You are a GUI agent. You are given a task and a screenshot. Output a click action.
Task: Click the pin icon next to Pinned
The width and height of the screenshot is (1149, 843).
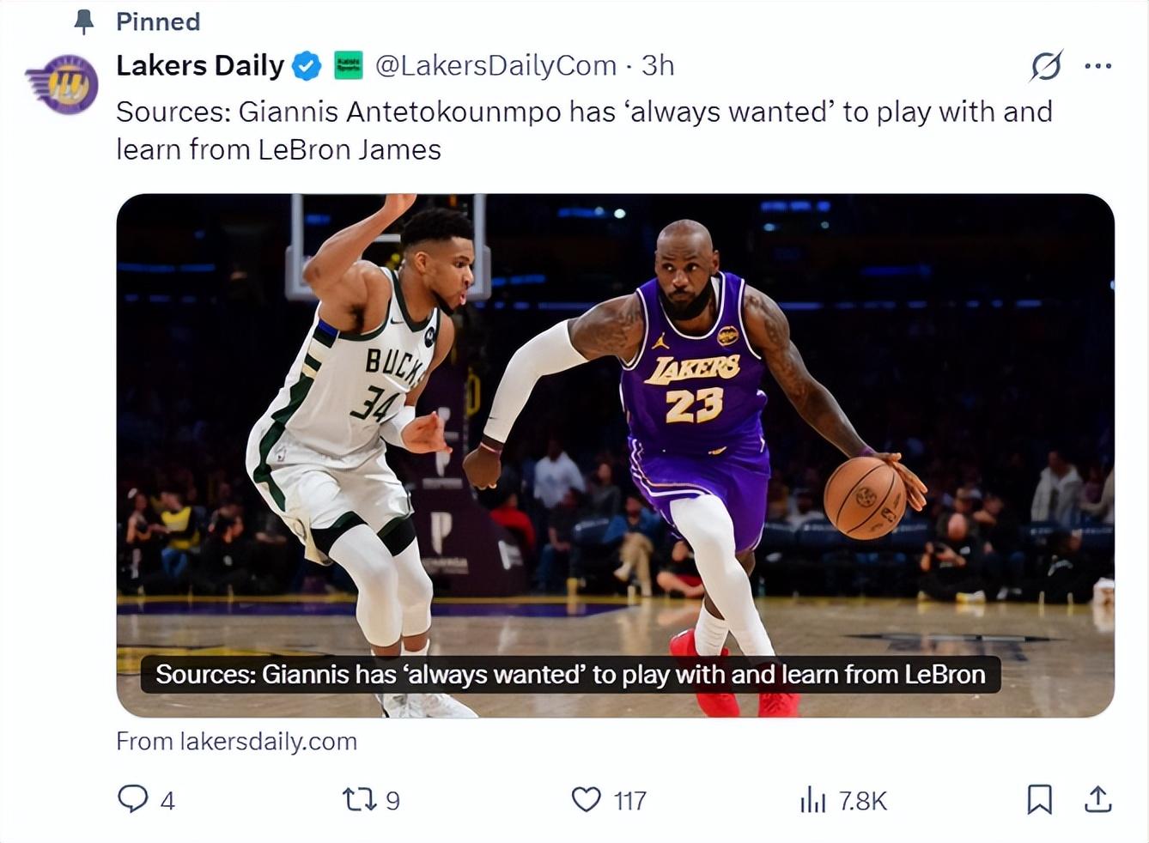pyautogui.click(x=84, y=21)
